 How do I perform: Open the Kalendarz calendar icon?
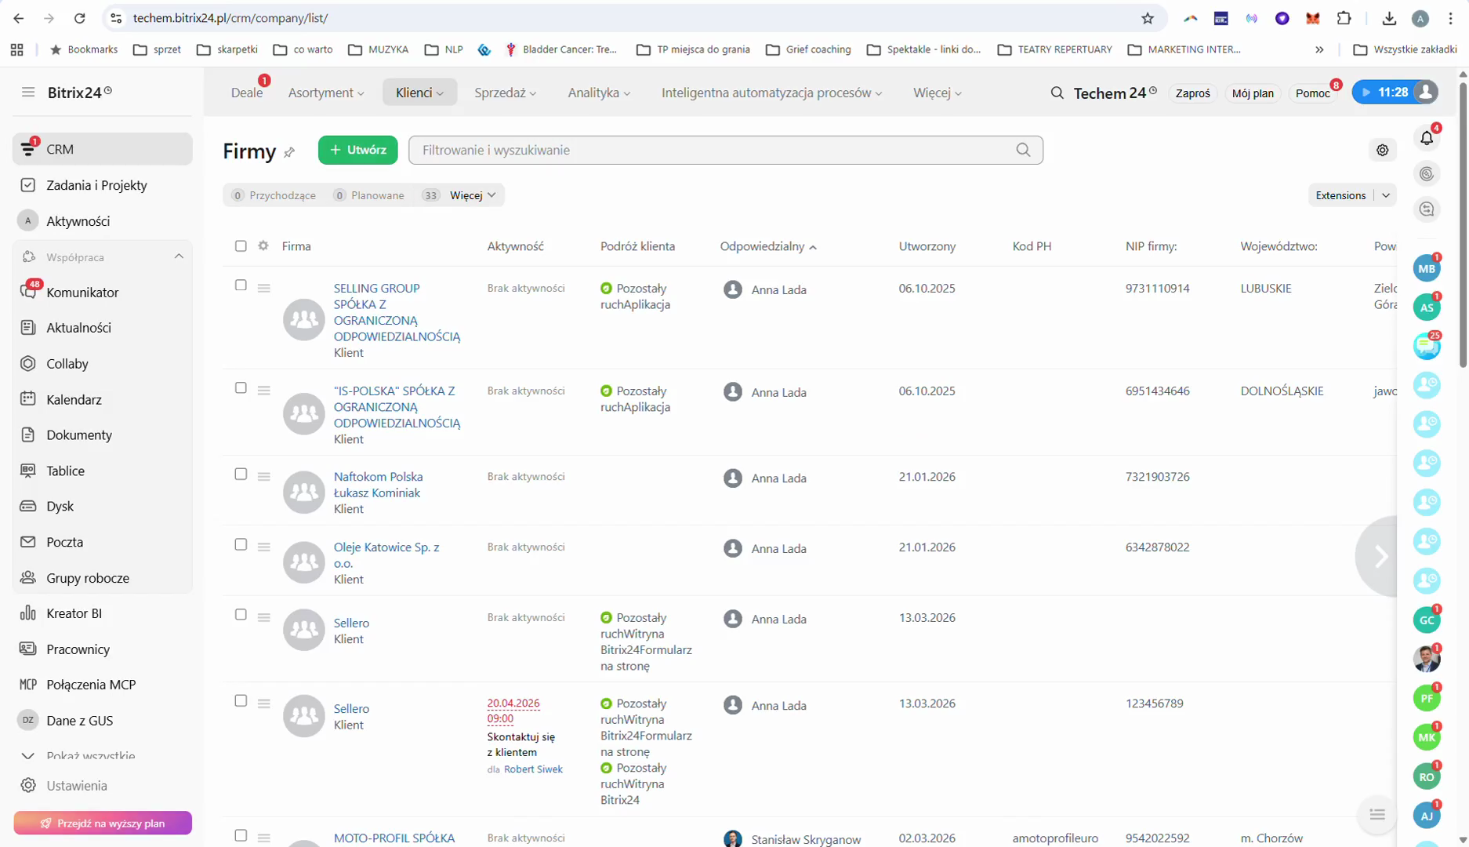(x=28, y=399)
